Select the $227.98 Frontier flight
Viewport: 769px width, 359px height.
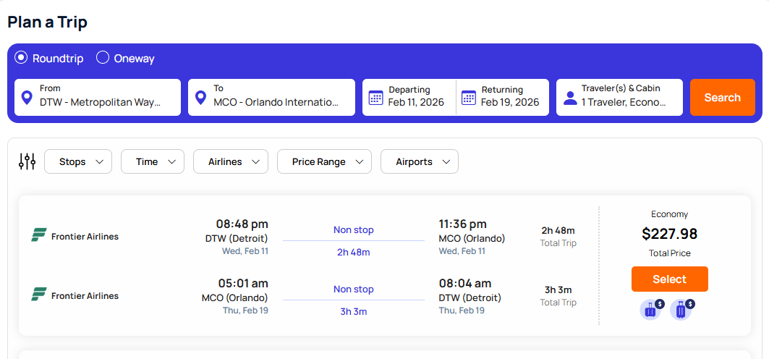[669, 279]
